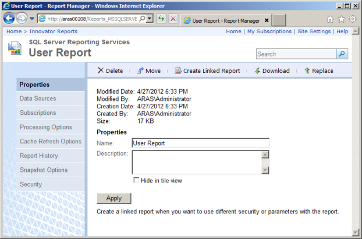Click Description scrollbar down arrow
This screenshot has width=362, height=239.
[265, 170]
